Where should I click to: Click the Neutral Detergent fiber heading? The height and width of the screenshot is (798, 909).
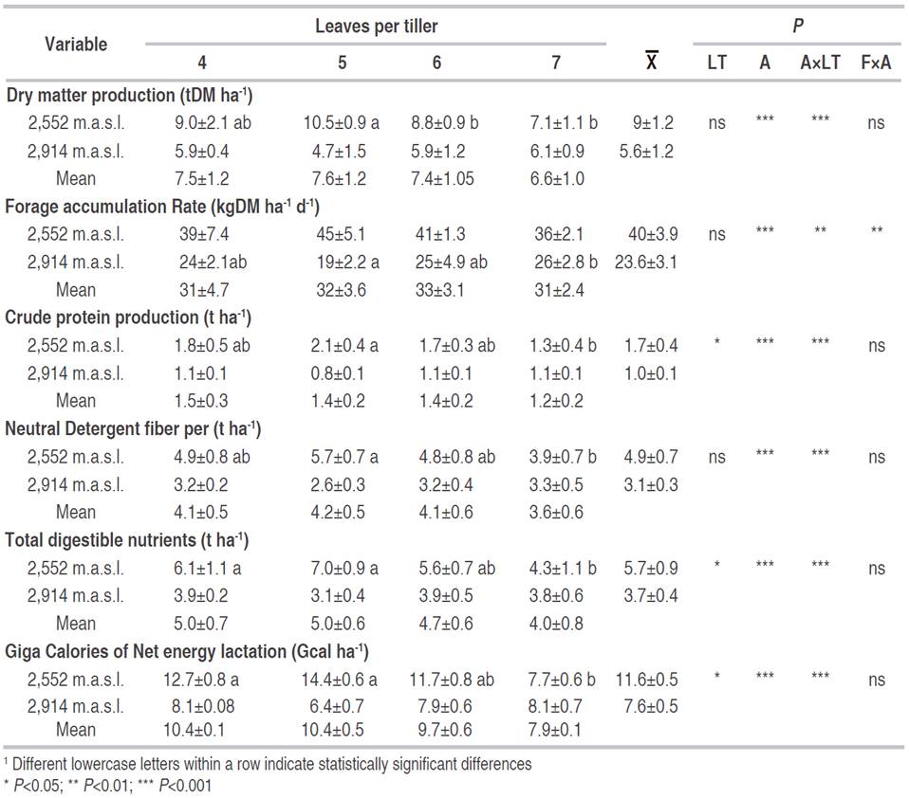pos(133,428)
